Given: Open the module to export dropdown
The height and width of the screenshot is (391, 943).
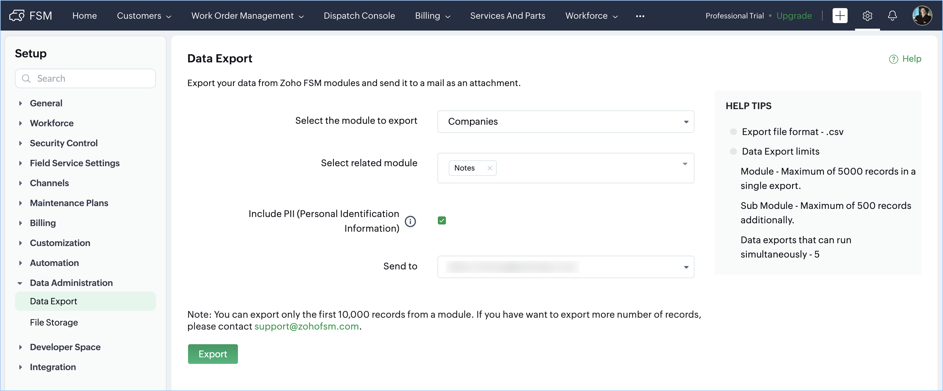Looking at the screenshot, I should click(565, 122).
